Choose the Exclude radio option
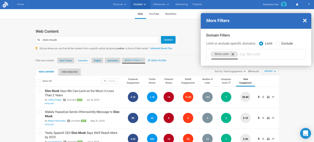This screenshot has height=142, width=314. click(278, 43)
